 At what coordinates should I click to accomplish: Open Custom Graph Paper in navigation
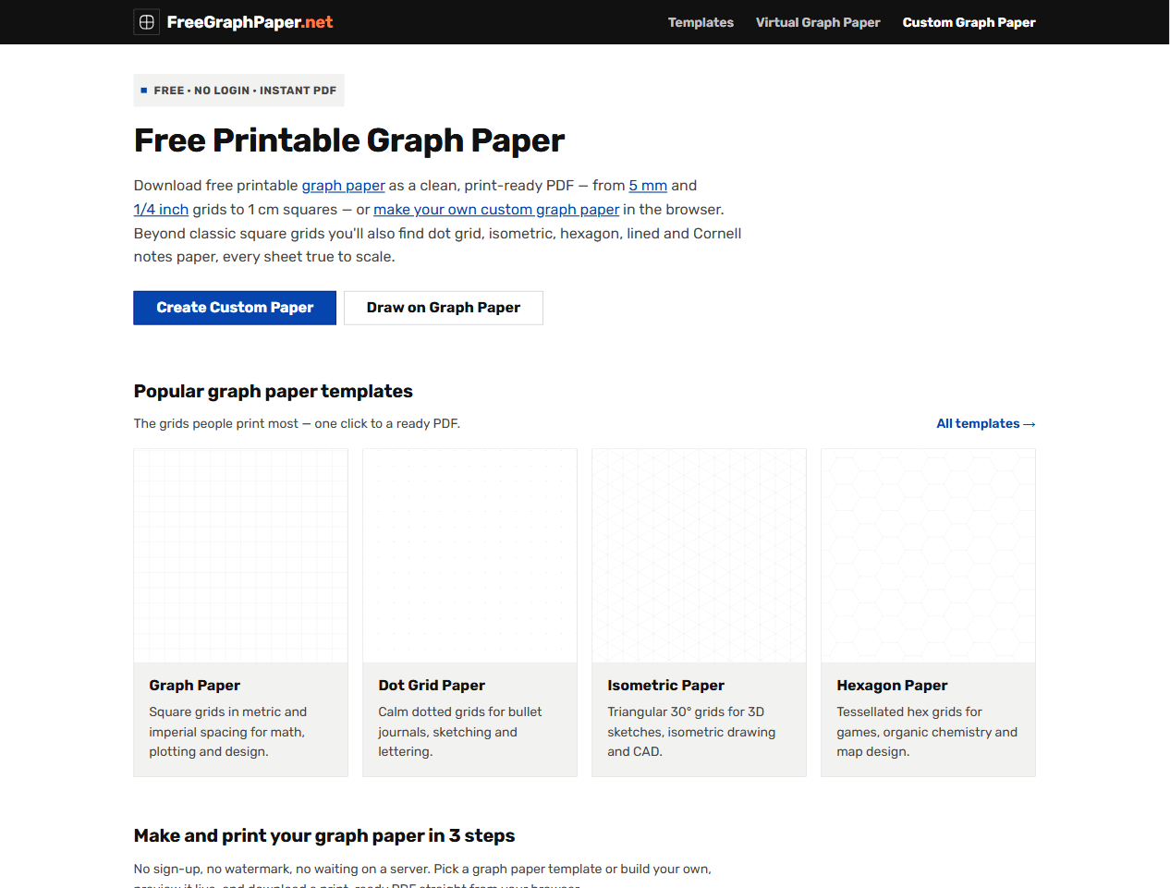pos(969,22)
